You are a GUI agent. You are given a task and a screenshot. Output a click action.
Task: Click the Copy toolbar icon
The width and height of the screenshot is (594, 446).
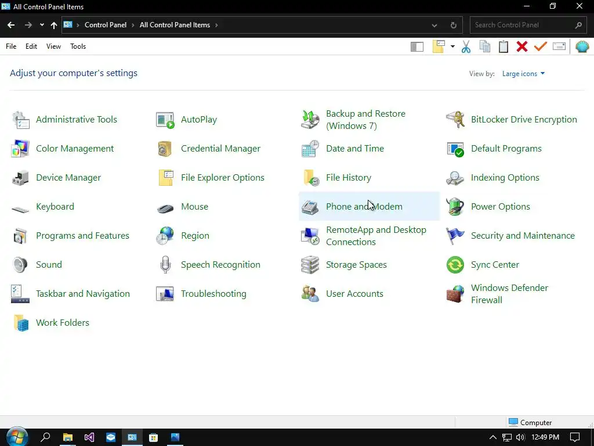(484, 46)
